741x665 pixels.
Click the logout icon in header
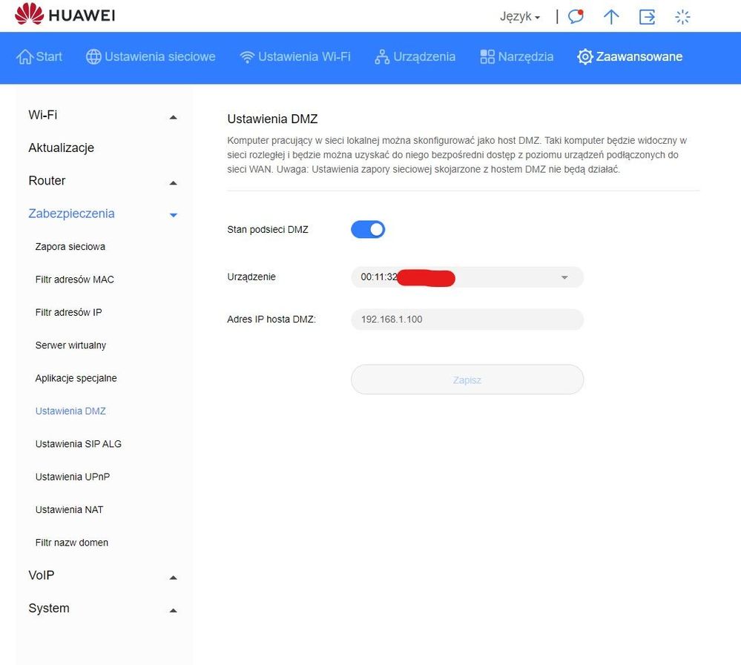coord(647,16)
